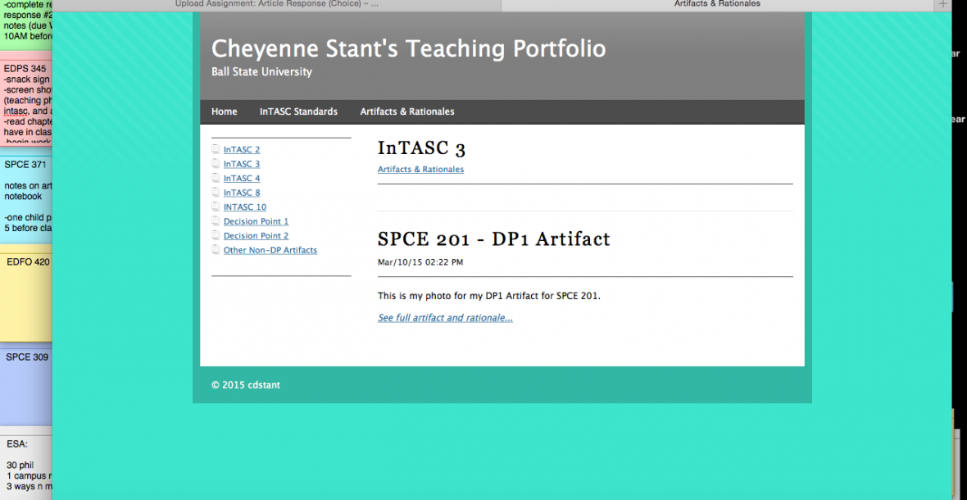Click the document icon beside InTASC 8

[x=216, y=193]
